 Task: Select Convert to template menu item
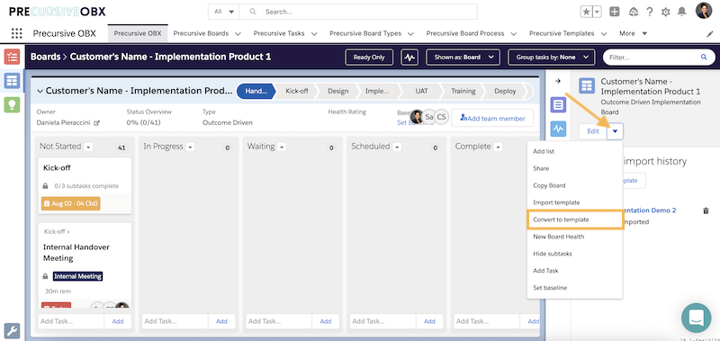click(574, 220)
